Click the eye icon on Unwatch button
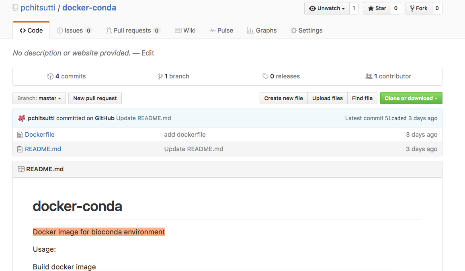 [x=312, y=8]
